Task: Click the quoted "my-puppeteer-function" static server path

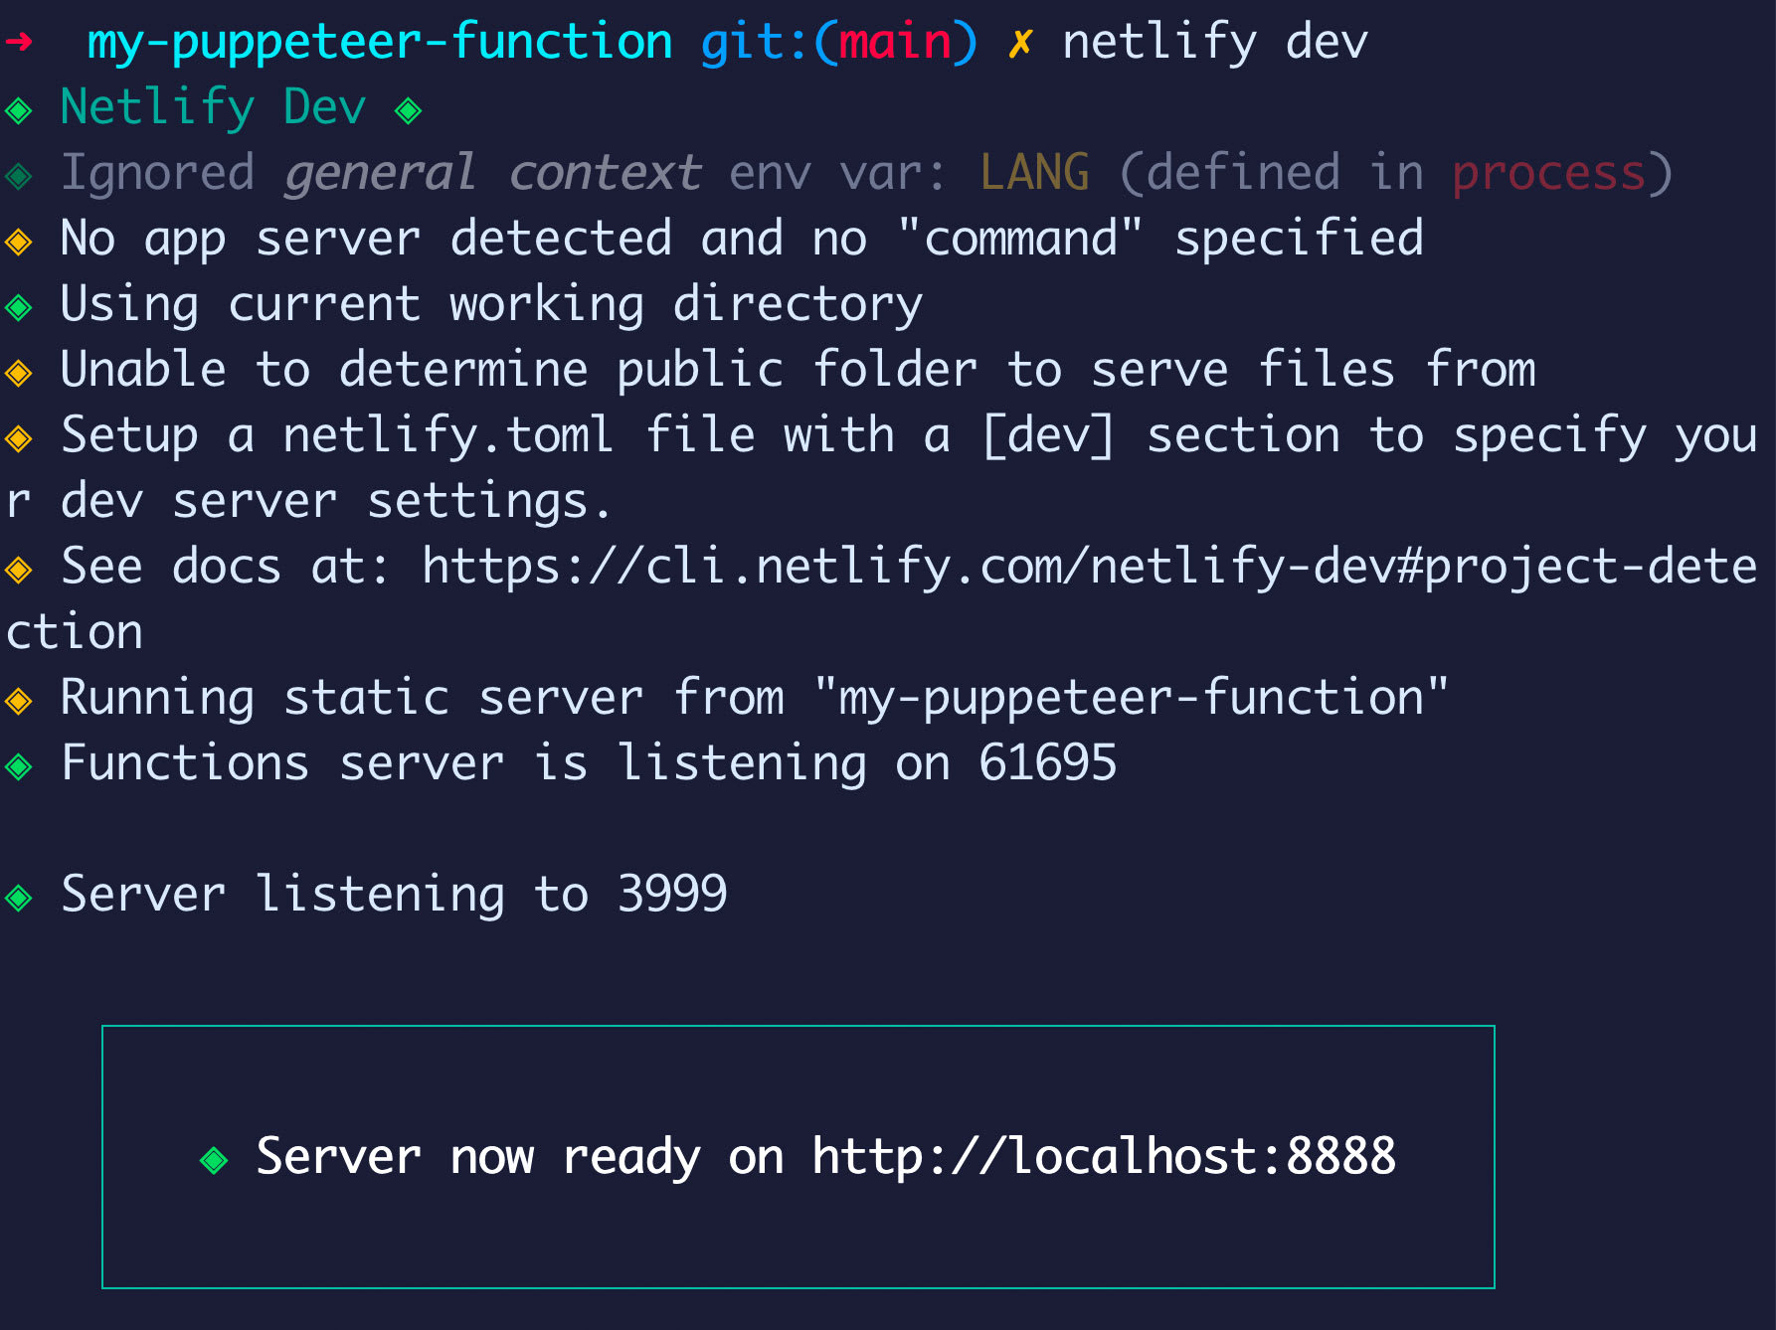Action: coord(1131,697)
